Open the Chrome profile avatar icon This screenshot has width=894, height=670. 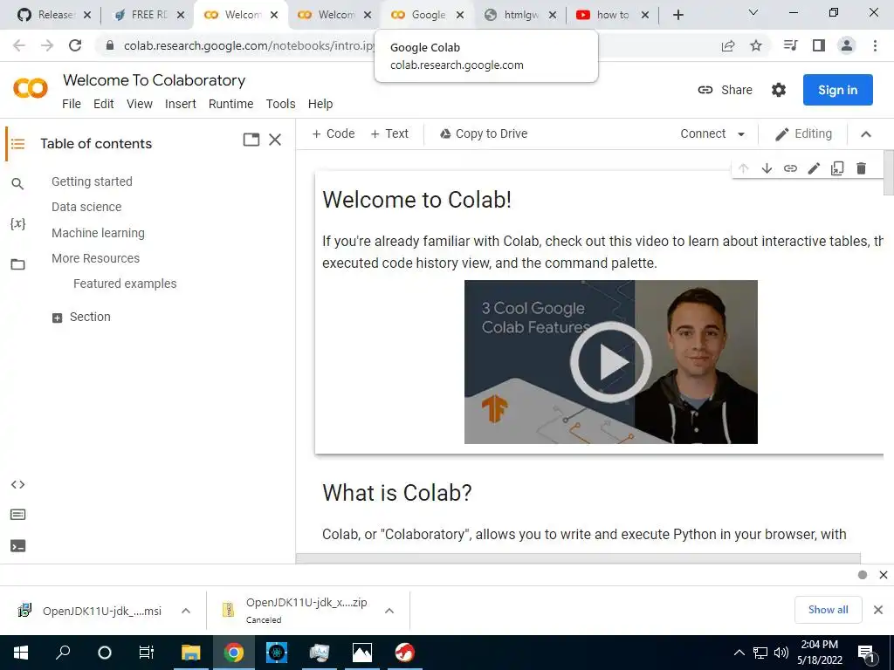[847, 45]
